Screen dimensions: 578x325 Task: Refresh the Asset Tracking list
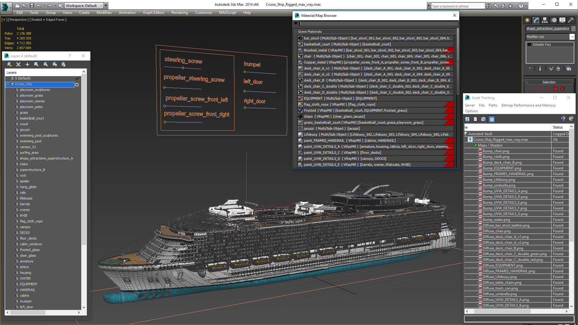tap(467, 119)
